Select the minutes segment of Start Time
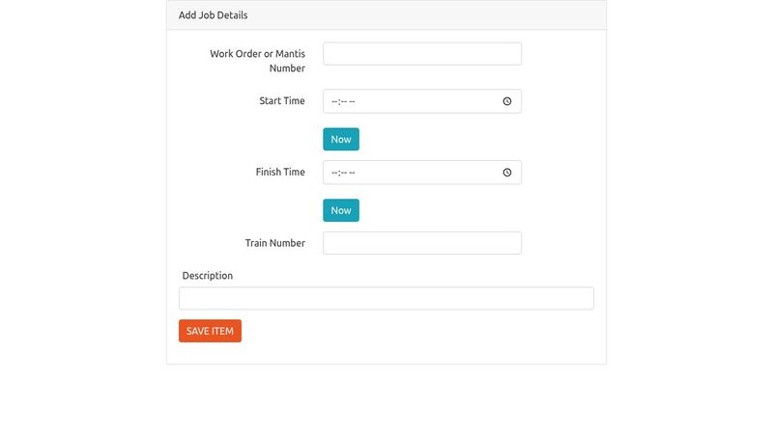Screen dimensions: 773x434 click(x=343, y=101)
